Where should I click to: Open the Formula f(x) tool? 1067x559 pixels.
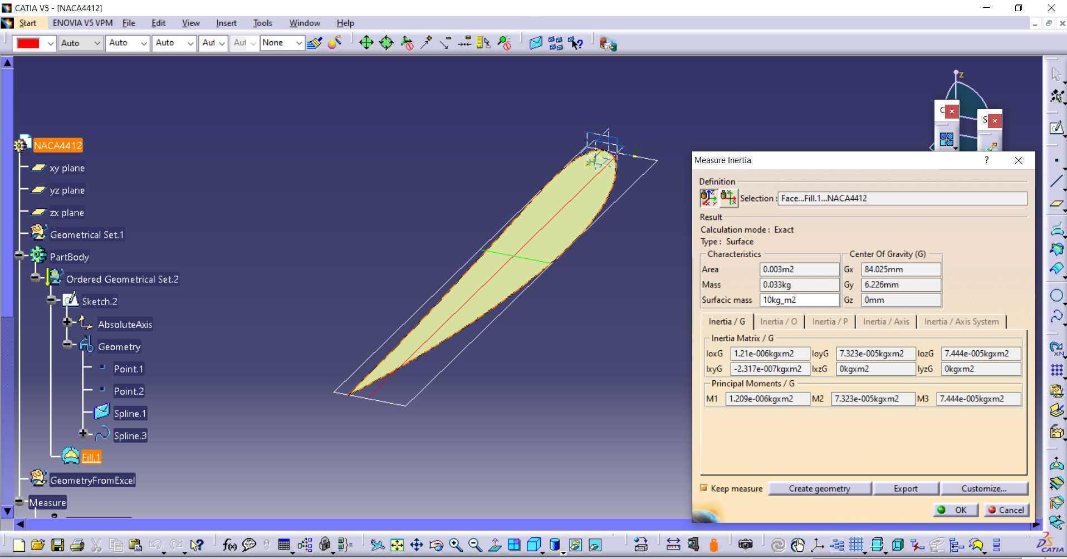pyautogui.click(x=229, y=545)
